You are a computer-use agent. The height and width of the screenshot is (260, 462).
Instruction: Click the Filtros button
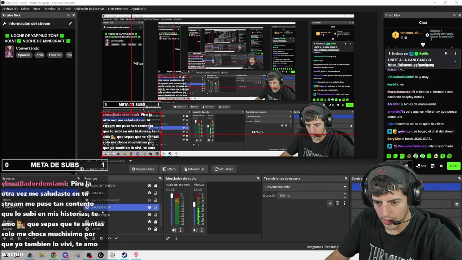[x=169, y=169]
